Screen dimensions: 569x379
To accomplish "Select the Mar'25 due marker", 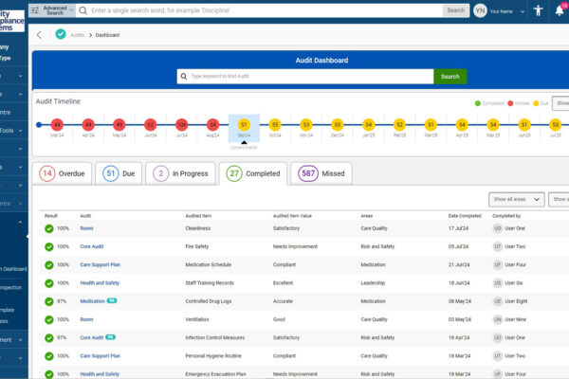I will pyautogui.click(x=431, y=125).
